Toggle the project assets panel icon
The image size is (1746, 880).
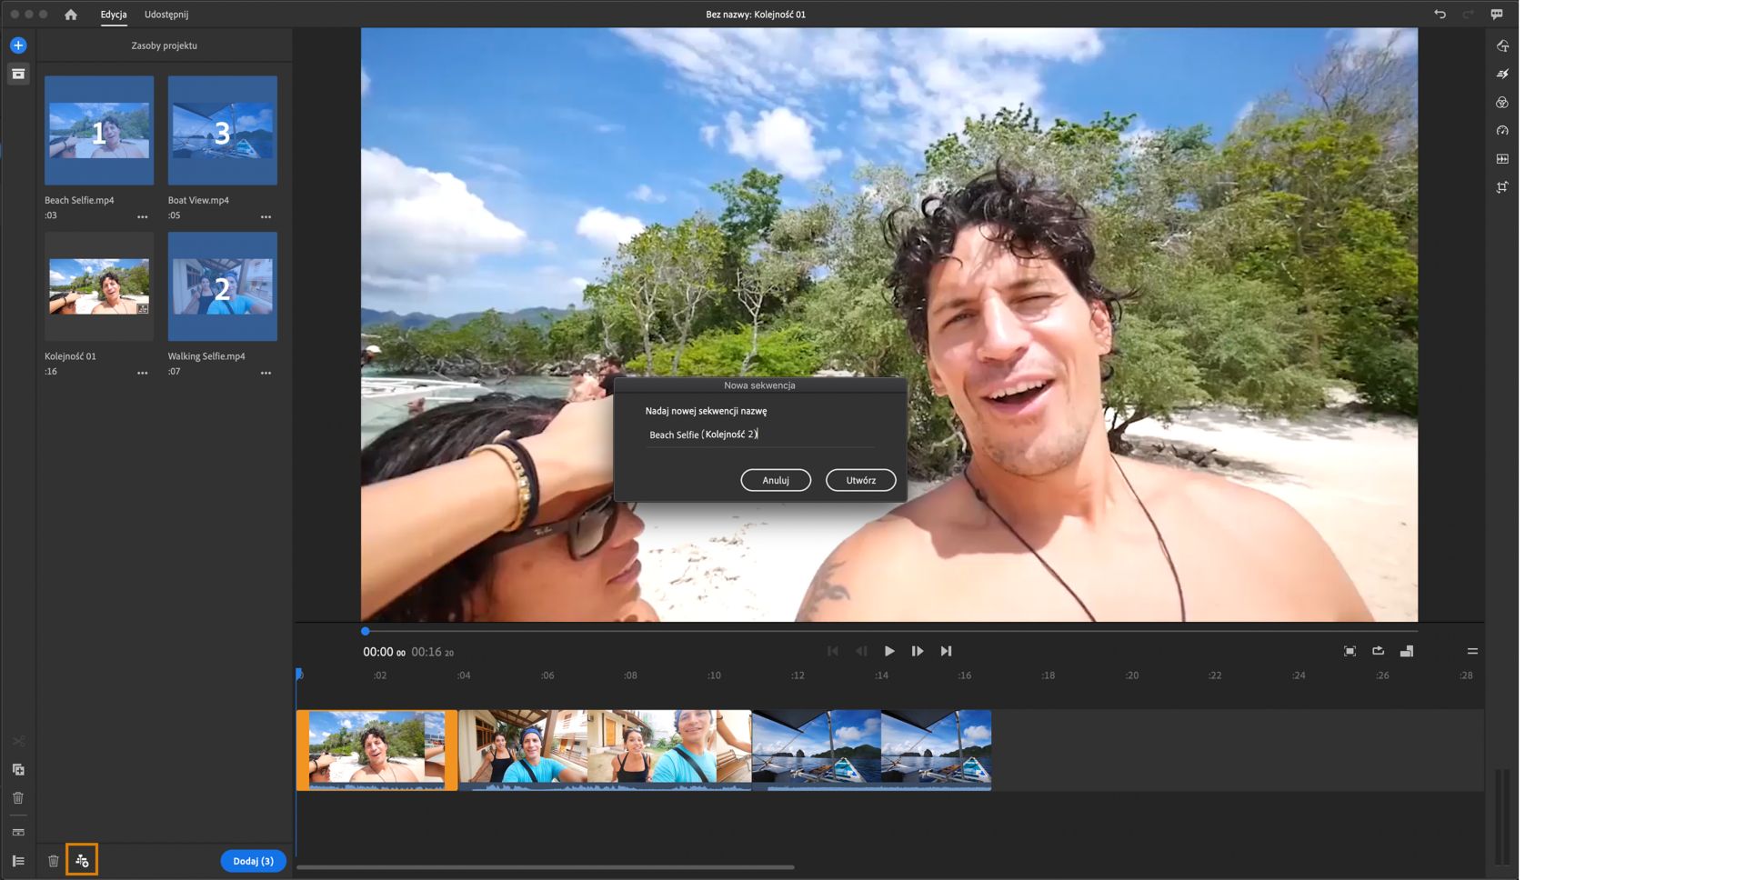click(x=18, y=74)
